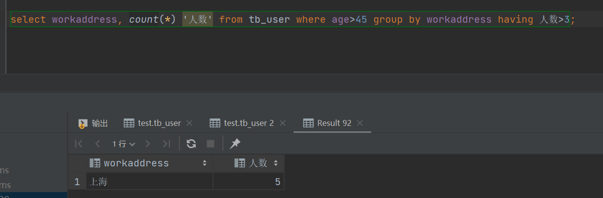Switch to the test.tb_user tab
This screenshot has width=603, height=198.
tap(152, 123)
